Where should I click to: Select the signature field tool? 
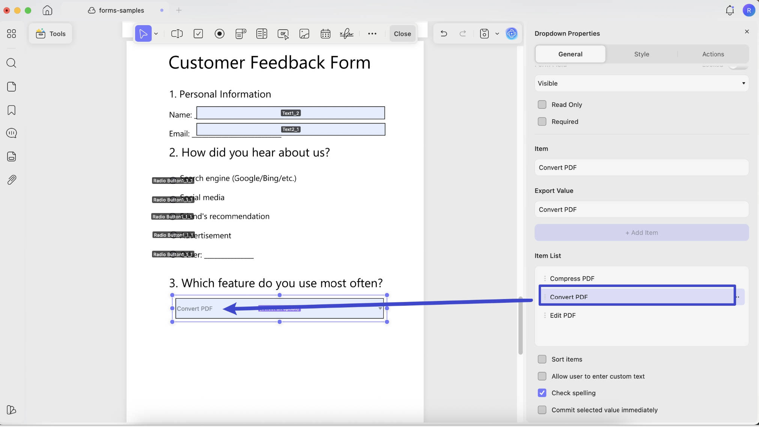346,34
